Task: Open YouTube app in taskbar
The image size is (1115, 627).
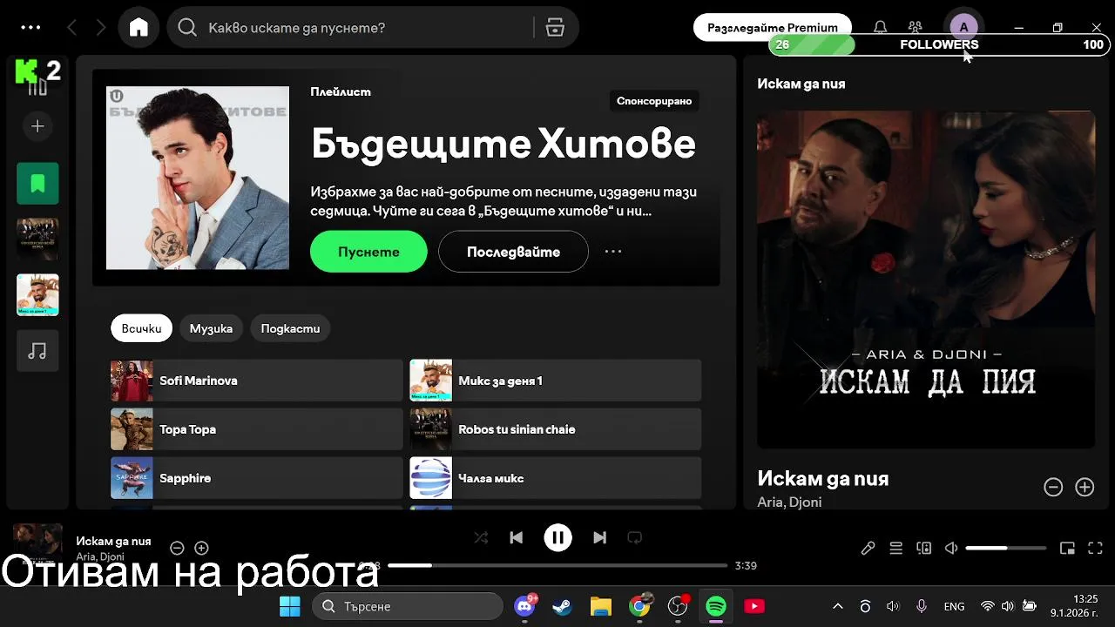Action: tap(754, 606)
